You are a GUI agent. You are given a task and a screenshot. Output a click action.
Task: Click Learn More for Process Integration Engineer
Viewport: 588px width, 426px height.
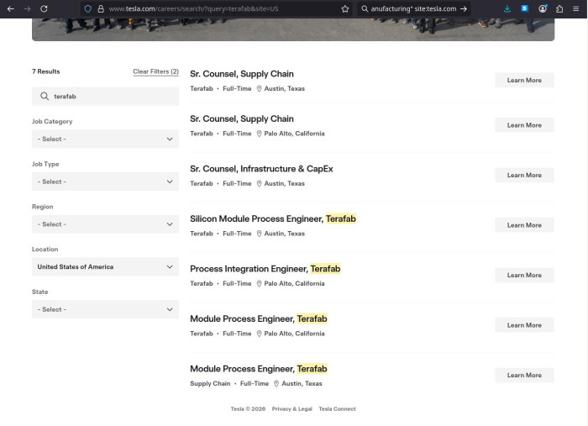(524, 275)
